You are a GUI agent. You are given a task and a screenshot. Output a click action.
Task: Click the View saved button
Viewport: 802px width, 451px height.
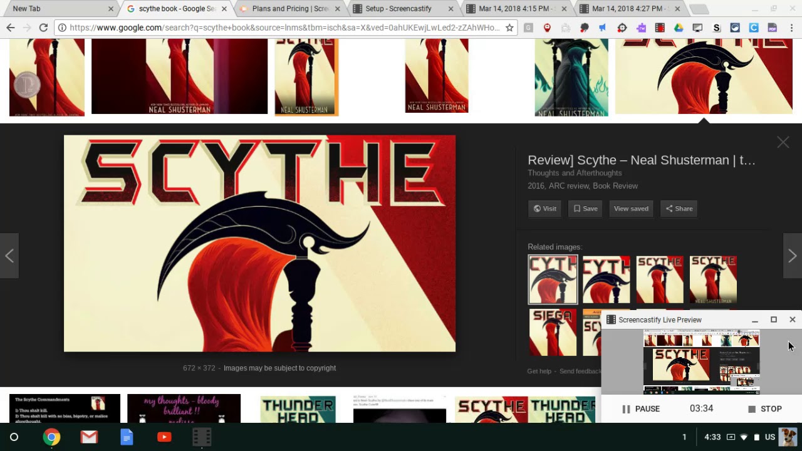click(631, 209)
